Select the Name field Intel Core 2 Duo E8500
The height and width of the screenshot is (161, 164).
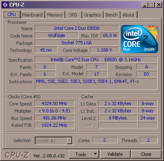click(77, 28)
